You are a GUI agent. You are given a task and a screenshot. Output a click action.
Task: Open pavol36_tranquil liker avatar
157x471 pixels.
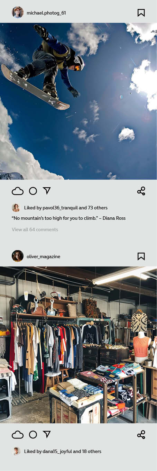point(16,208)
